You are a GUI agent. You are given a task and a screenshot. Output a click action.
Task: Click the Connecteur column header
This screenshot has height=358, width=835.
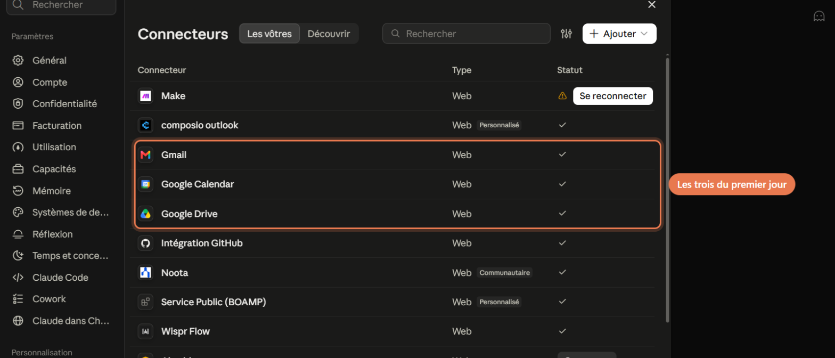[x=162, y=70]
